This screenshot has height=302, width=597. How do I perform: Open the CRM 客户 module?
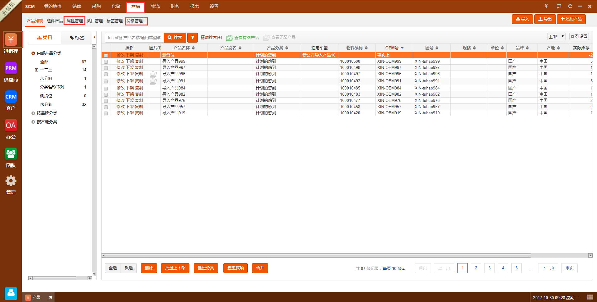[11, 97]
